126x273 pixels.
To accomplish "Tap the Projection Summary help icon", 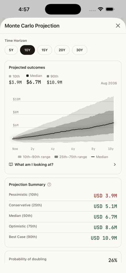I will pos(50,184).
